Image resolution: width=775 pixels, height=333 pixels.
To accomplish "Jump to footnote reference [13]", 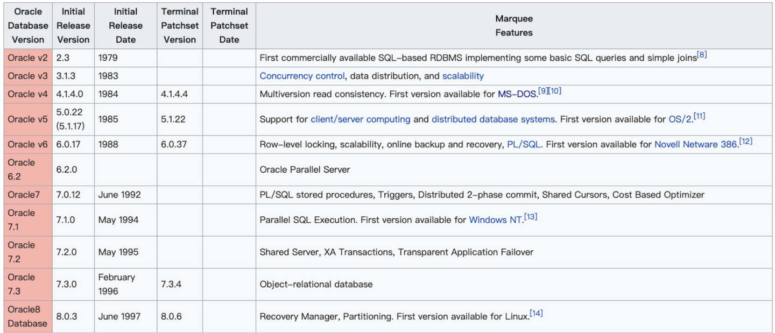I will 531,216.
